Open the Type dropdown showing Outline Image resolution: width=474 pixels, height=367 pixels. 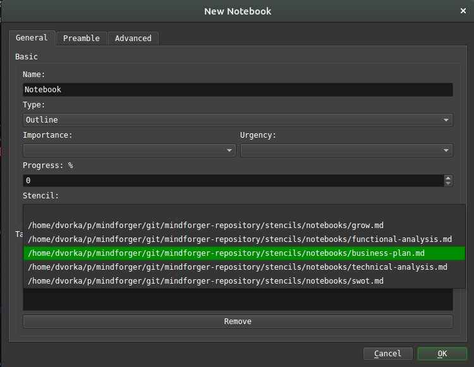click(x=238, y=119)
